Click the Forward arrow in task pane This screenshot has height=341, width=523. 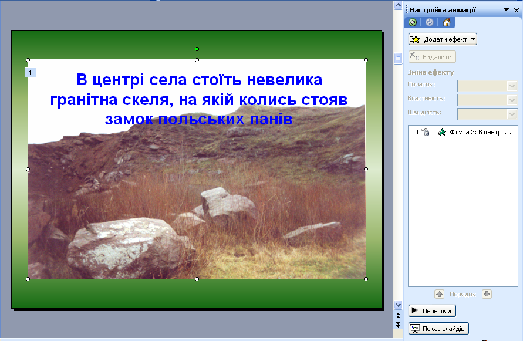pyautogui.click(x=430, y=22)
